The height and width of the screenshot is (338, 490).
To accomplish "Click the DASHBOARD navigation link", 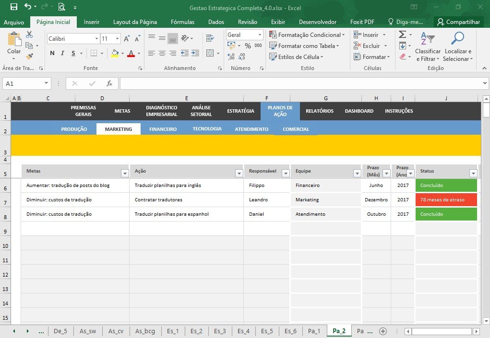I will [x=359, y=111].
